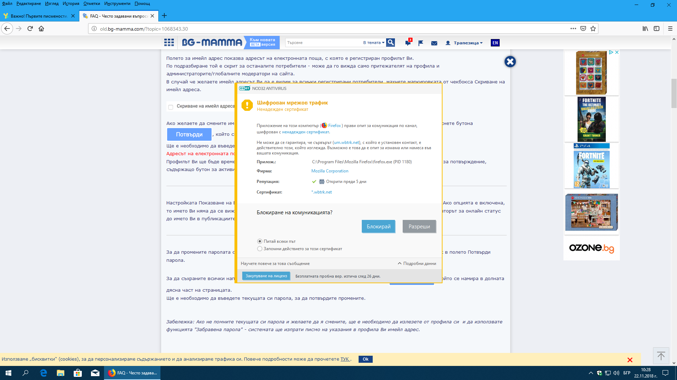The width and height of the screenshot is (677, 380).
Task: Select 'Запомни действието за този сертификат' option
Action: point(260,249)
